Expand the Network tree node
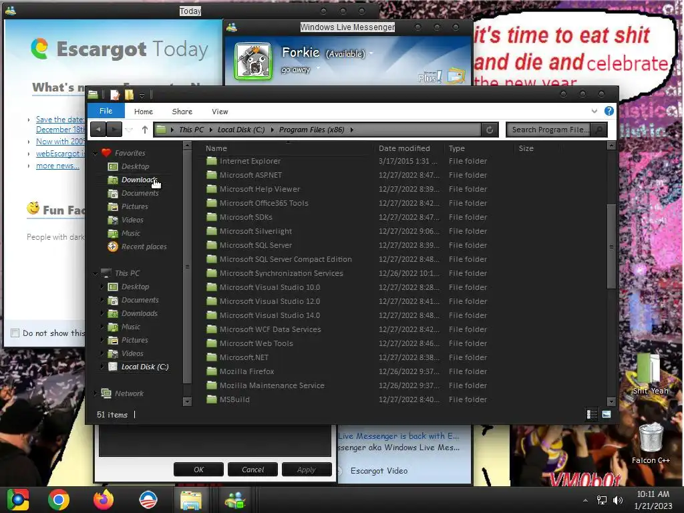 click(x=96, y=393)
